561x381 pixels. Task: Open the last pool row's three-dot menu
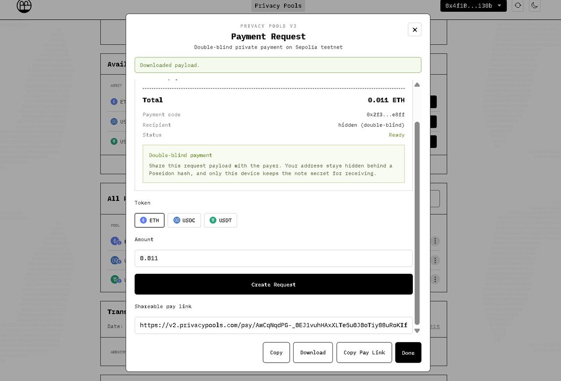[435, 279]
